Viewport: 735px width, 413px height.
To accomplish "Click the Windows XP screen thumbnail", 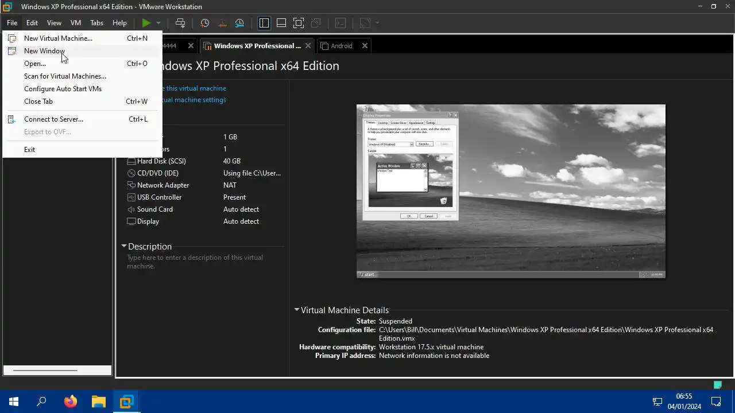I will pos(511,191).
